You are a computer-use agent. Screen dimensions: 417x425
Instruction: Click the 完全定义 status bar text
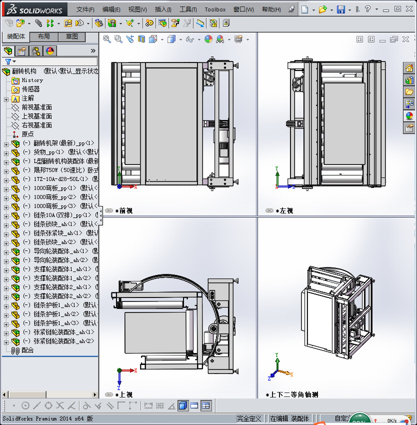tap(249, 418)
